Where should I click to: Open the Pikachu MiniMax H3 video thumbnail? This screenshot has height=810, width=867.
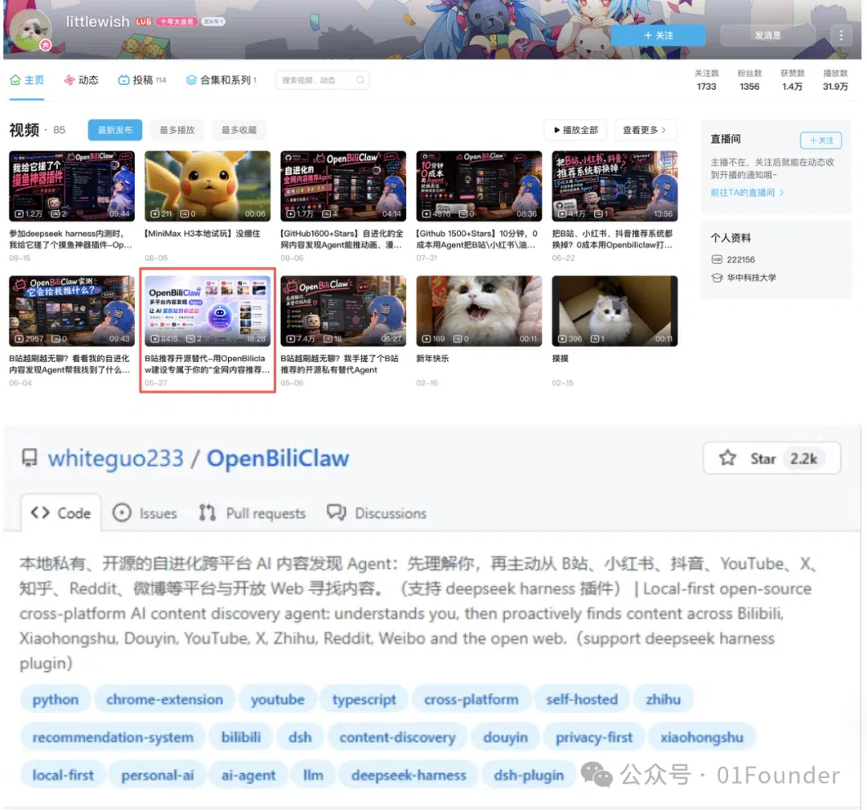(x=207, y=185)
